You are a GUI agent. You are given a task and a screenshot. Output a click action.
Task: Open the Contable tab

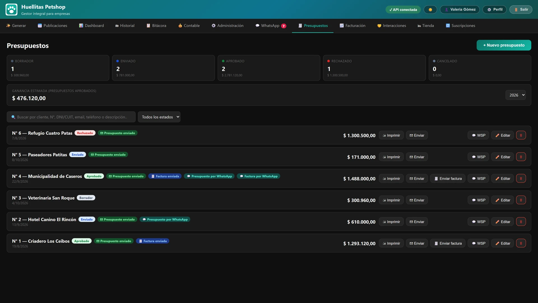tap(189, 26)
